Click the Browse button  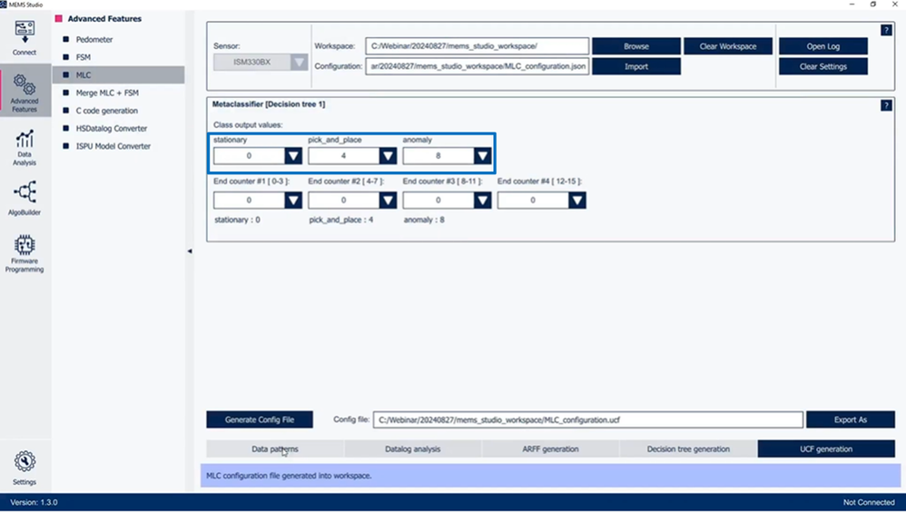(x=636, y=46)
